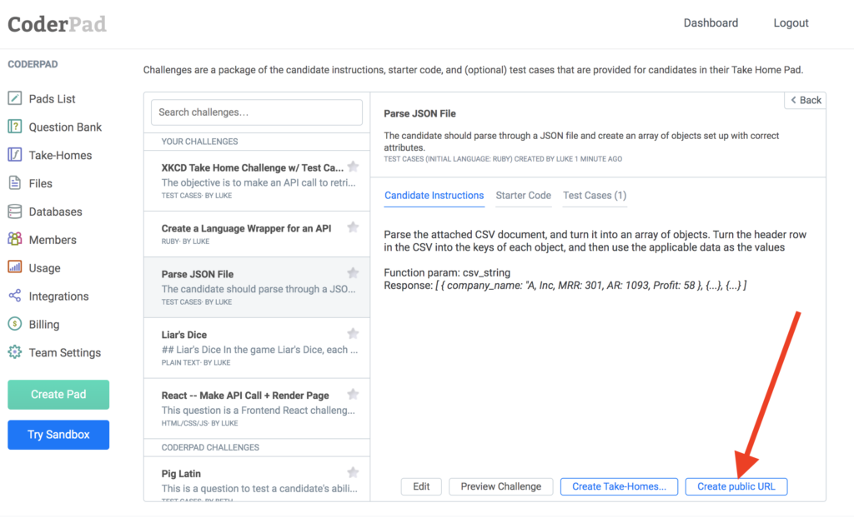Screen dimensions: 854x523
Task: Star the Create a Language Wrapper challenge
Action: tap(353, 227)
